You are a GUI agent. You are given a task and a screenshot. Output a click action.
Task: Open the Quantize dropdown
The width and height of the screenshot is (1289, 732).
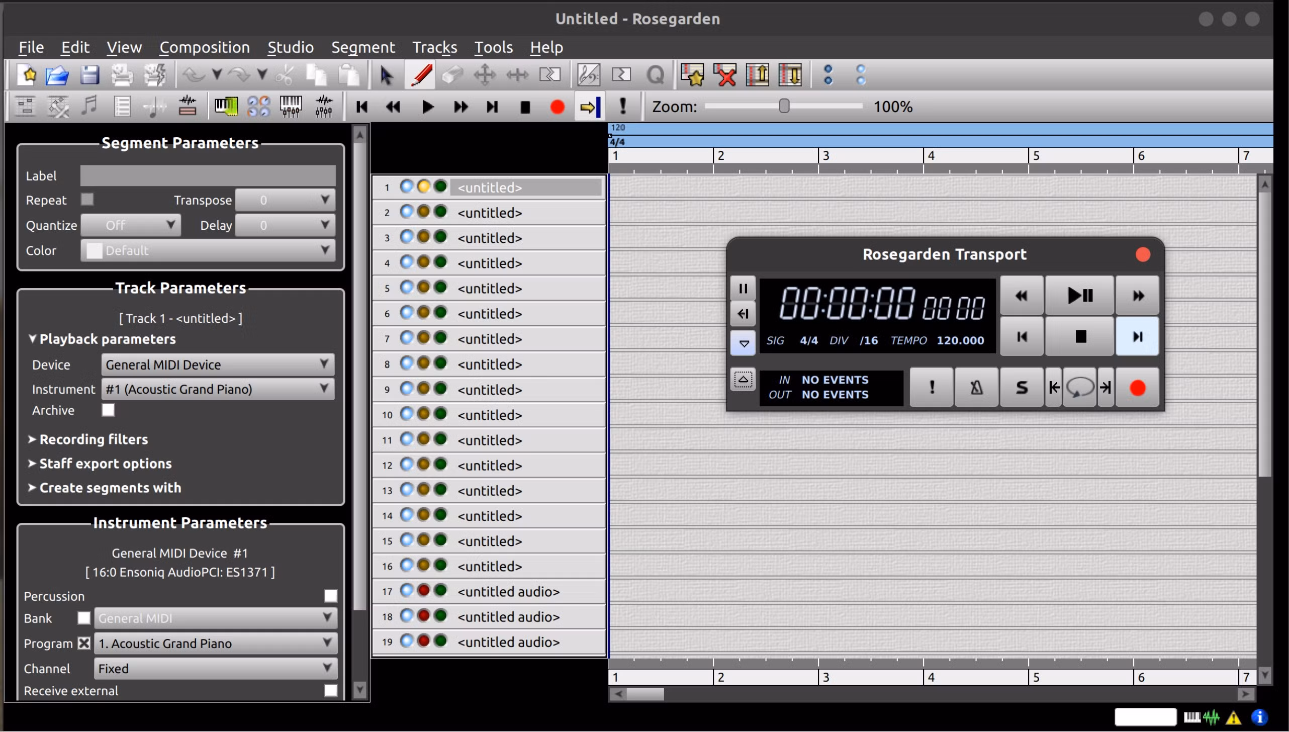(131, 225)
